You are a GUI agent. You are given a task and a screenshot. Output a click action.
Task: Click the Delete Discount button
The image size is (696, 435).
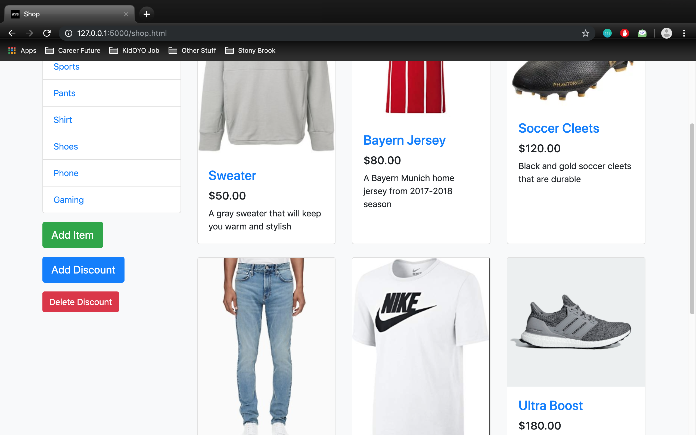[x=80, y=302]
